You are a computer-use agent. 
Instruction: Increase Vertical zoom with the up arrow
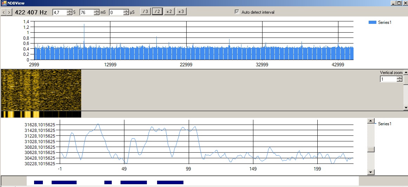click(x=400, y=78)
